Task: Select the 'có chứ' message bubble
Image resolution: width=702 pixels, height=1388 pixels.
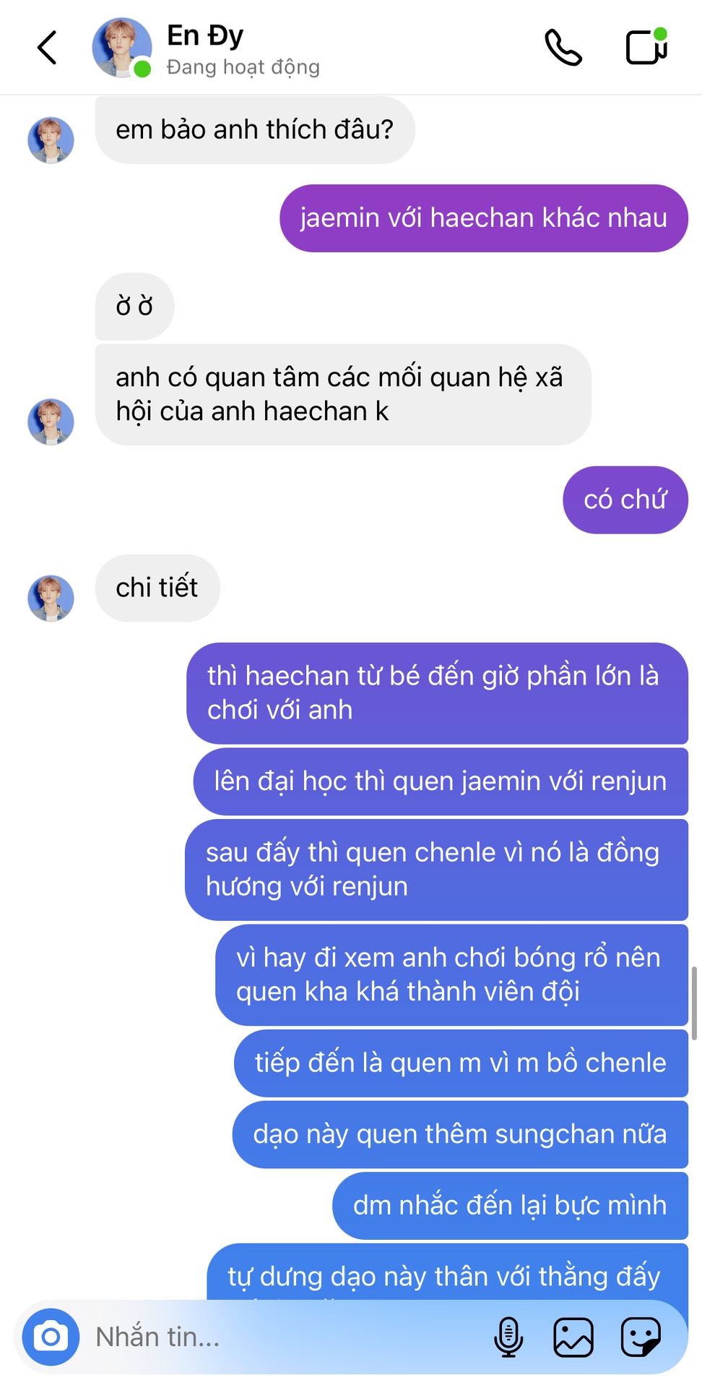Action: (x=625, y=500)
